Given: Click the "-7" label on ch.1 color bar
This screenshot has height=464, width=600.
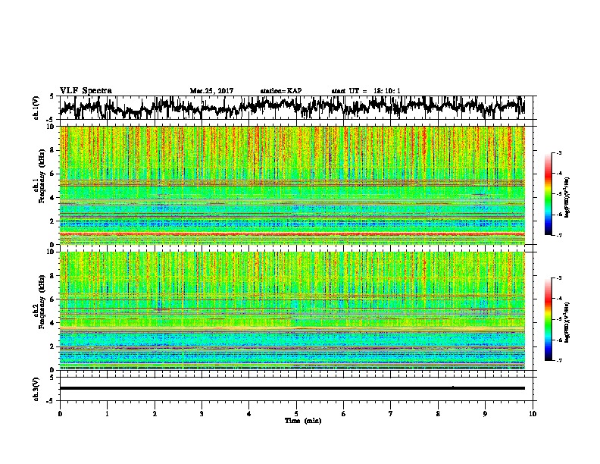Looking at the screenshot, I should (558, 235).
